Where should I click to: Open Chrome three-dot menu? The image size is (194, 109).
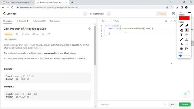(191, 7)
